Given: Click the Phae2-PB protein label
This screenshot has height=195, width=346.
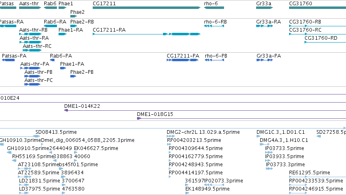Looking at the screenshot, I should (x=82, y=72).
